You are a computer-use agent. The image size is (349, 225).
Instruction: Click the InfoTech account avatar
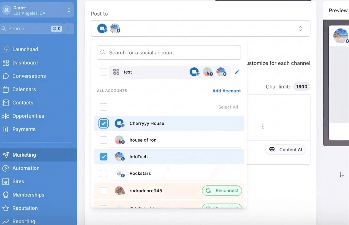pyautogui.click(x=119, y=157)
